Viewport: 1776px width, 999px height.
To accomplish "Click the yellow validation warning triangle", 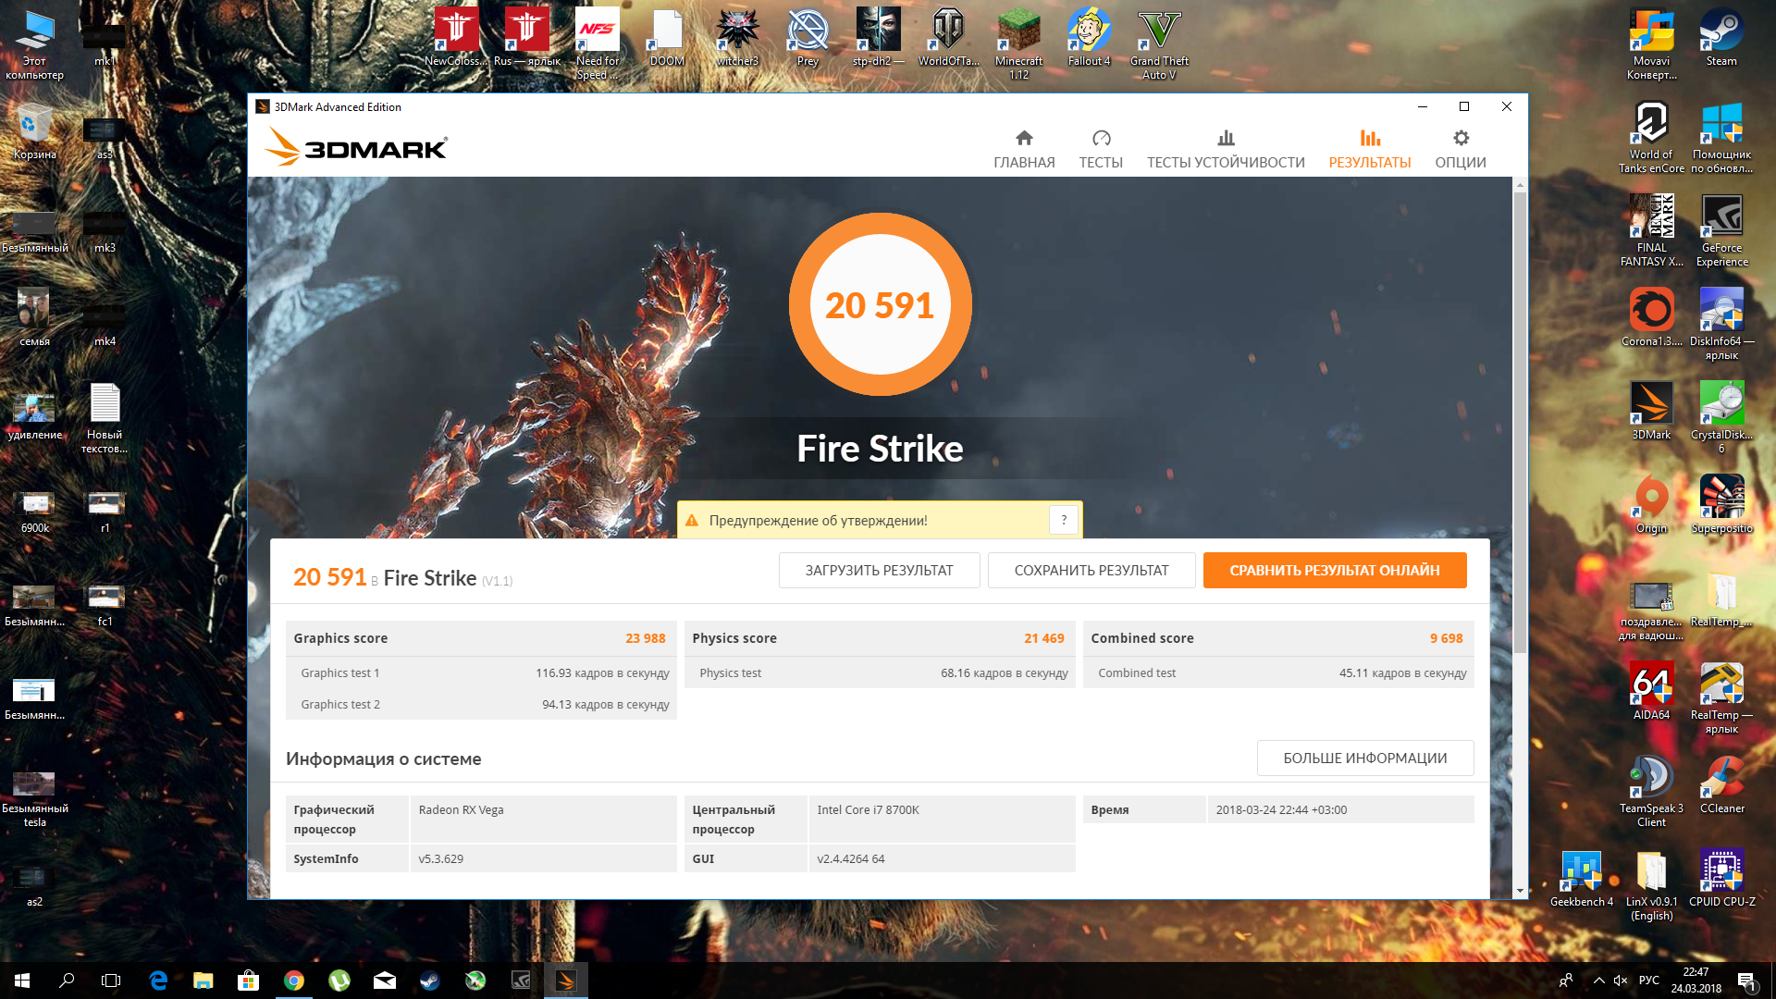I will [x=692, y=521].
